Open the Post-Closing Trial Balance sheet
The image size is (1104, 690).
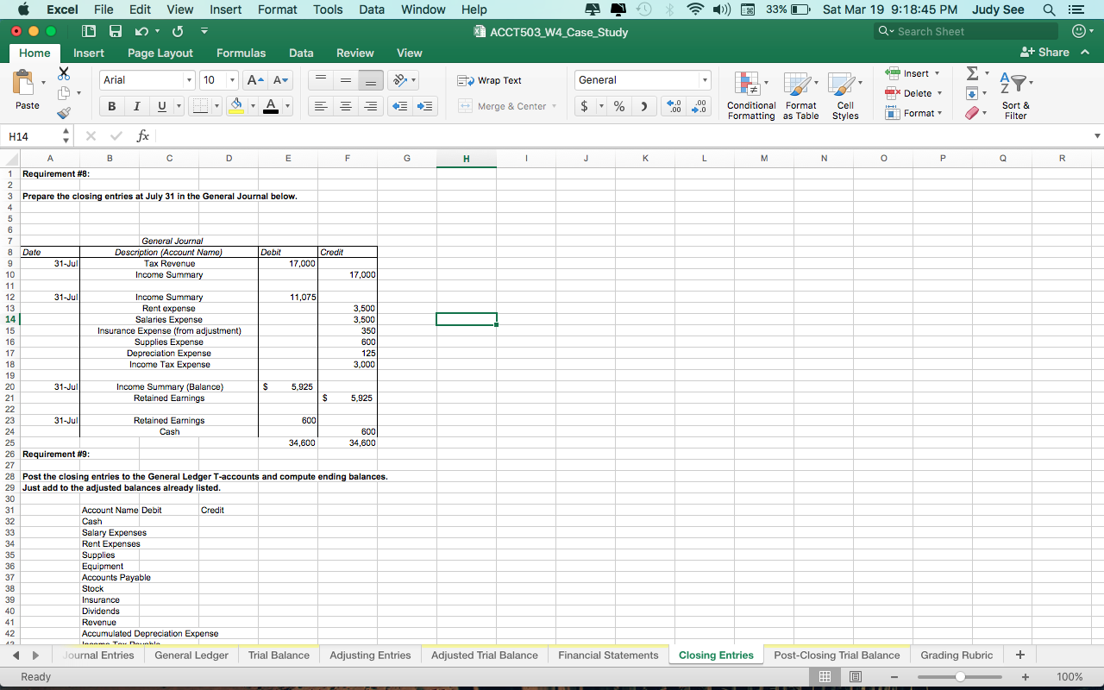(837, 655)
